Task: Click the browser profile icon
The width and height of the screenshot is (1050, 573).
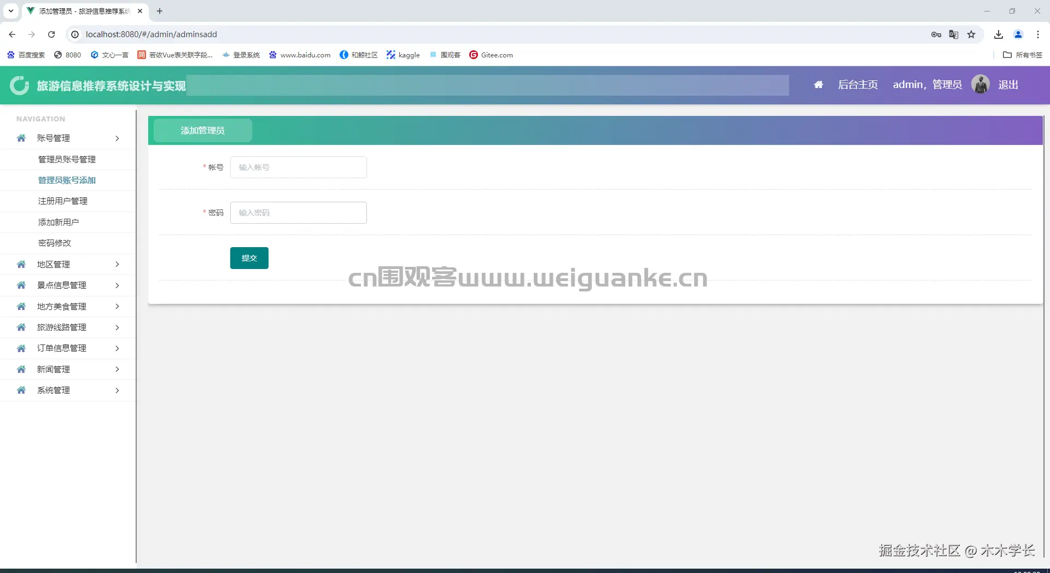Action: click(x=1018, y=34)
